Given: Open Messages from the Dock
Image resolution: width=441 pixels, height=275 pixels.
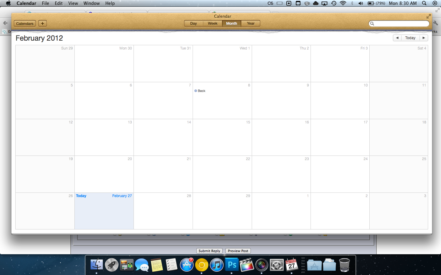Looking at the screenshot, I should [141, 265].
